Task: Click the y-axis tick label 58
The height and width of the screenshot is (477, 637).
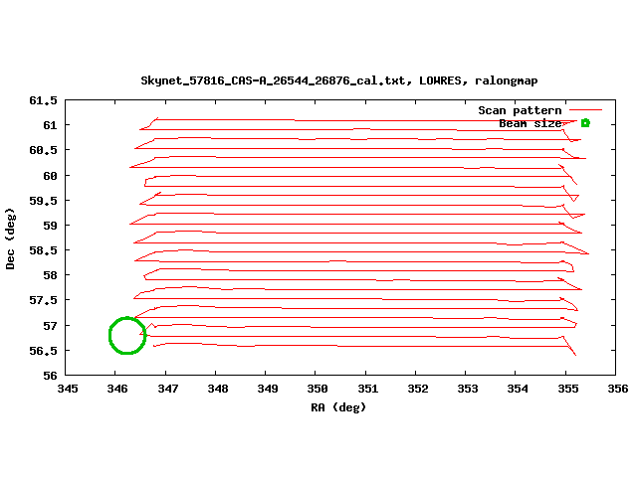Action: (x=51, y=275)
